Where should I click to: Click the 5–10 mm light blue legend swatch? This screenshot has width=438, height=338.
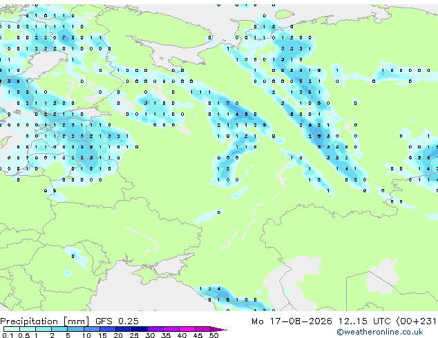click(75, 329)
